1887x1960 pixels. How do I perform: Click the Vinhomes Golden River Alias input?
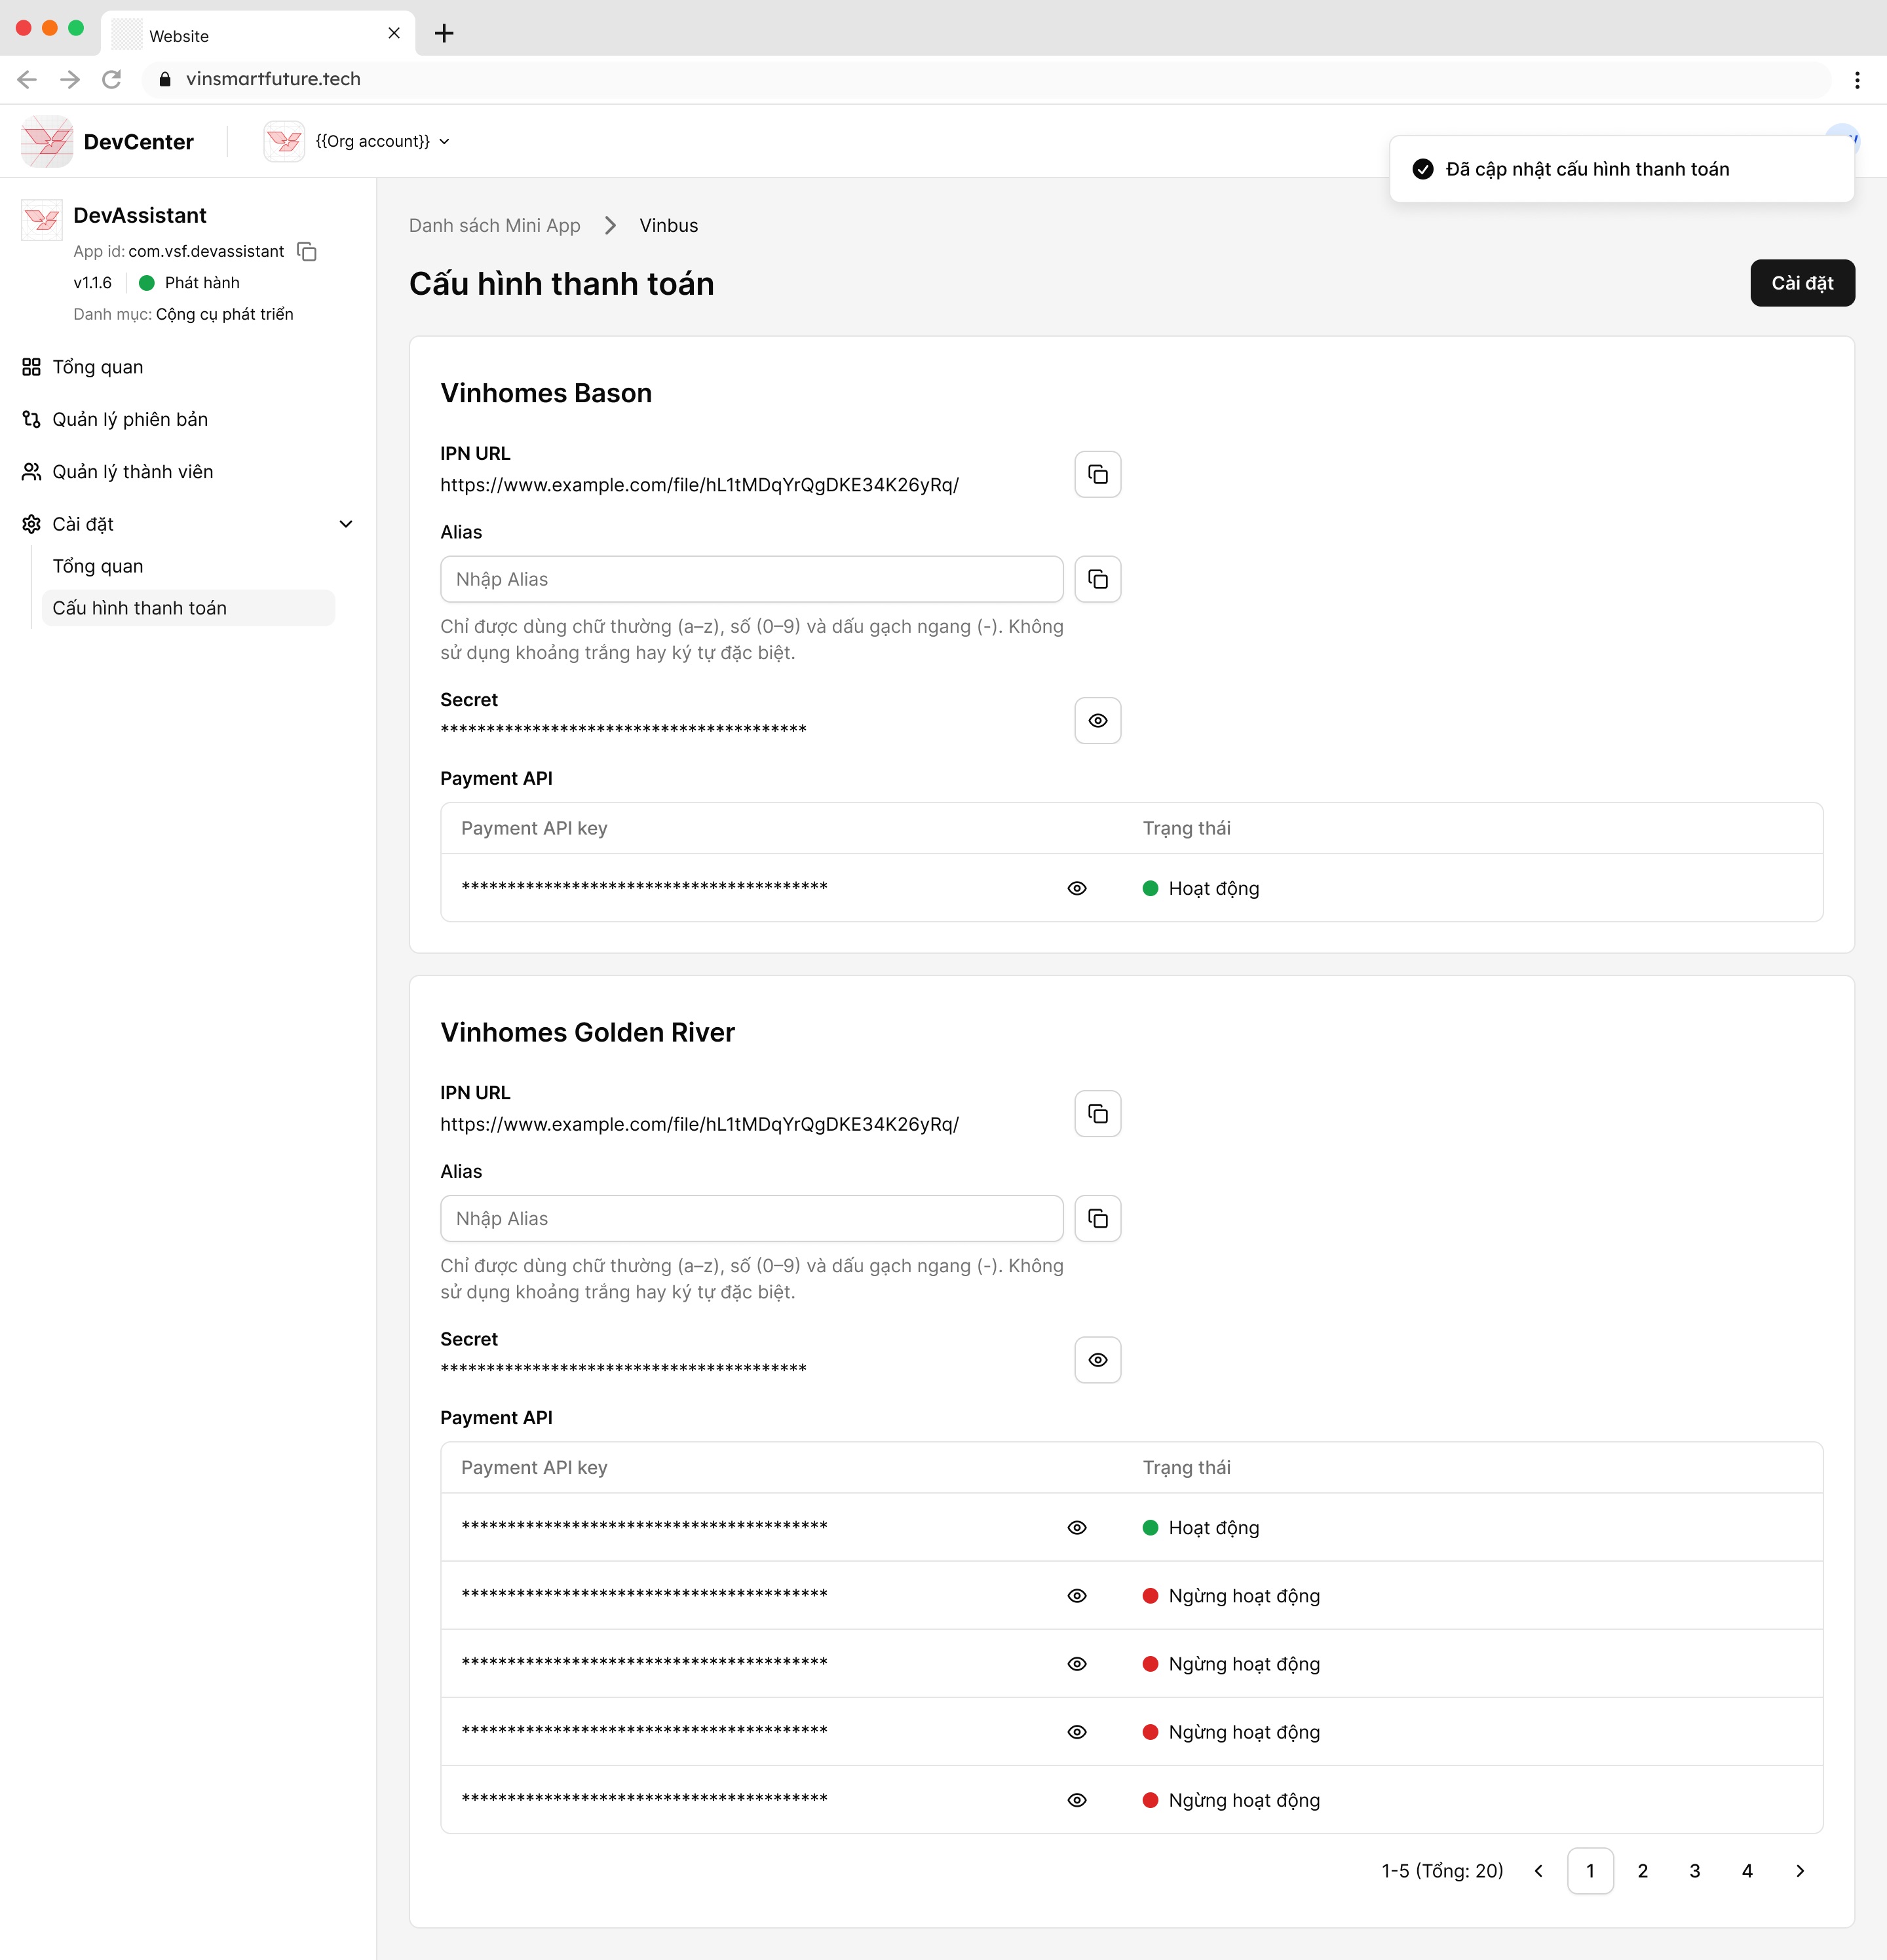[751, 1218]
